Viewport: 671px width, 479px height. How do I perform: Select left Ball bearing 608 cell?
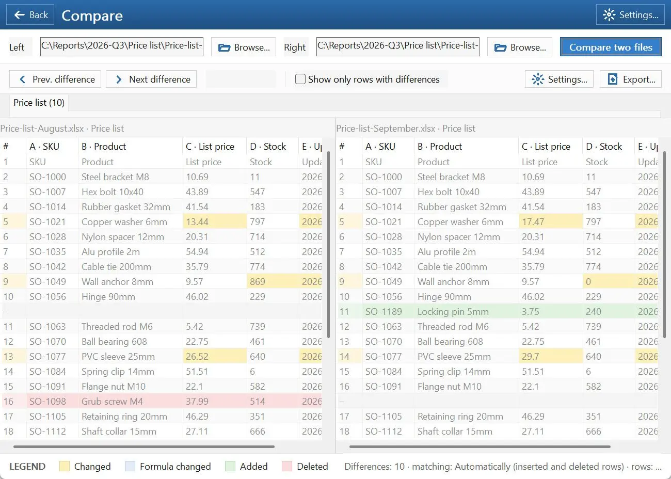pos(131,341)
